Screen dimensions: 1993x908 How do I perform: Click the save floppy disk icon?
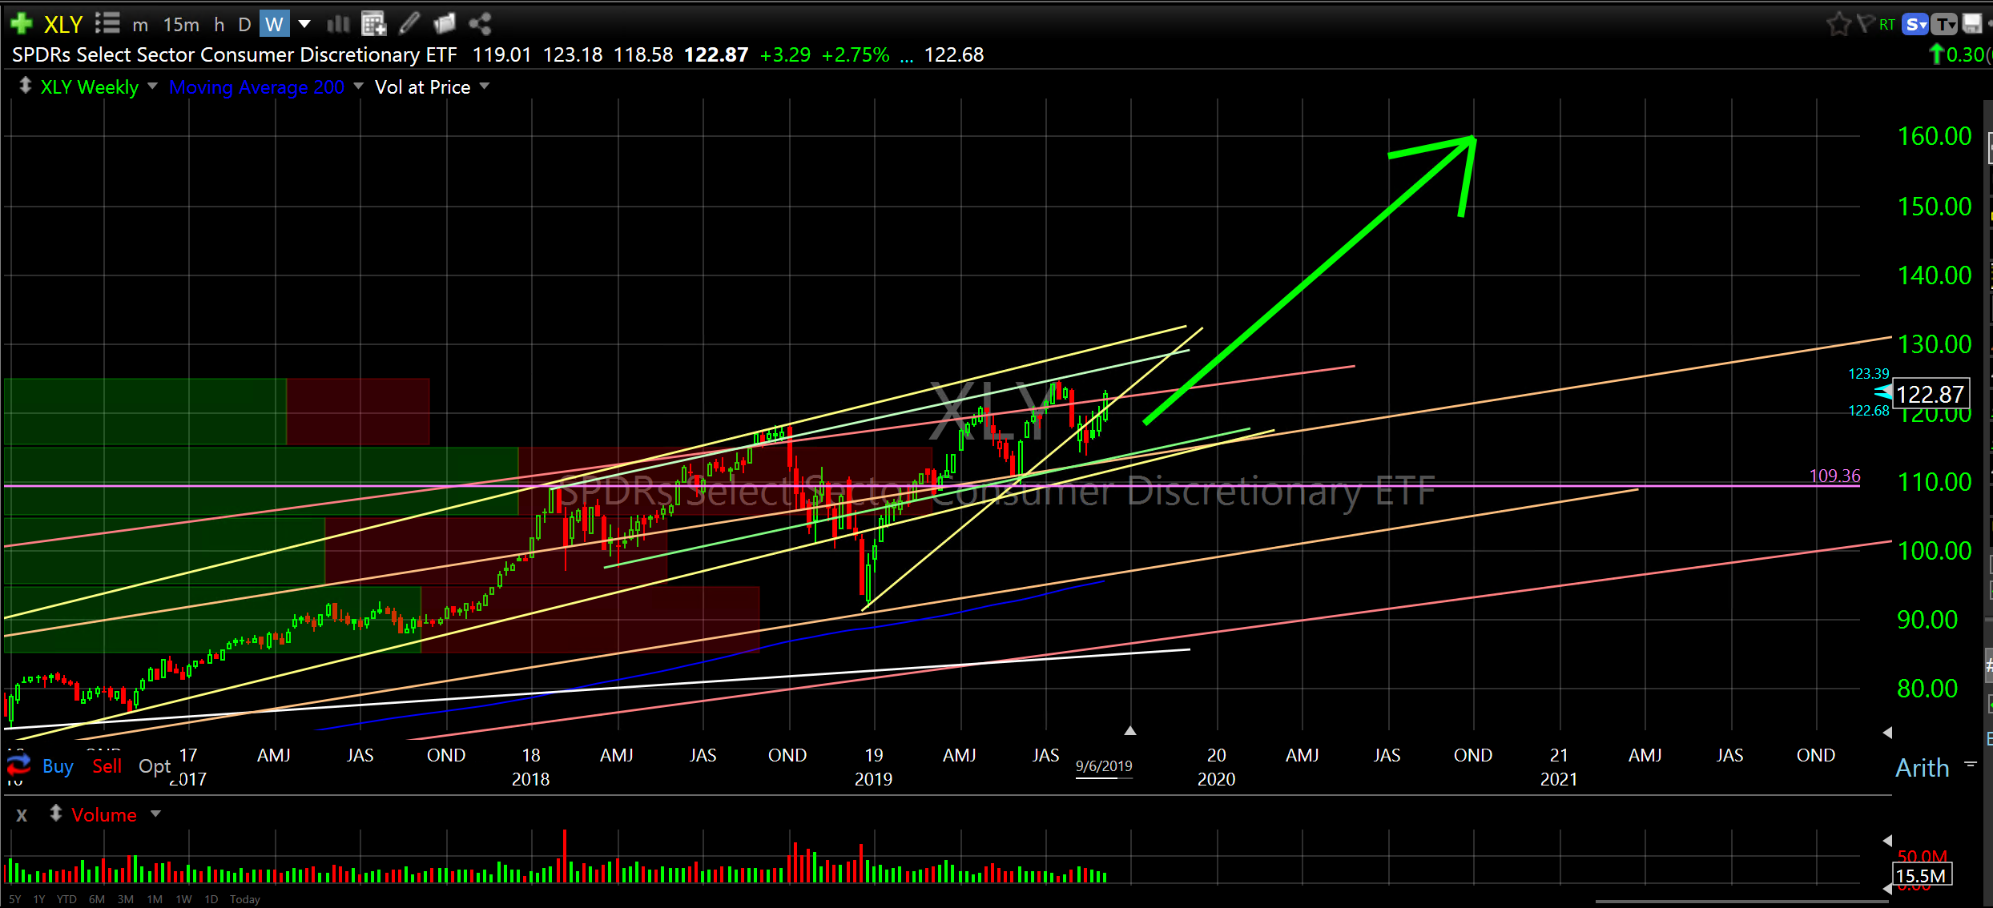pyautogui.click(x=1972, y=24)
